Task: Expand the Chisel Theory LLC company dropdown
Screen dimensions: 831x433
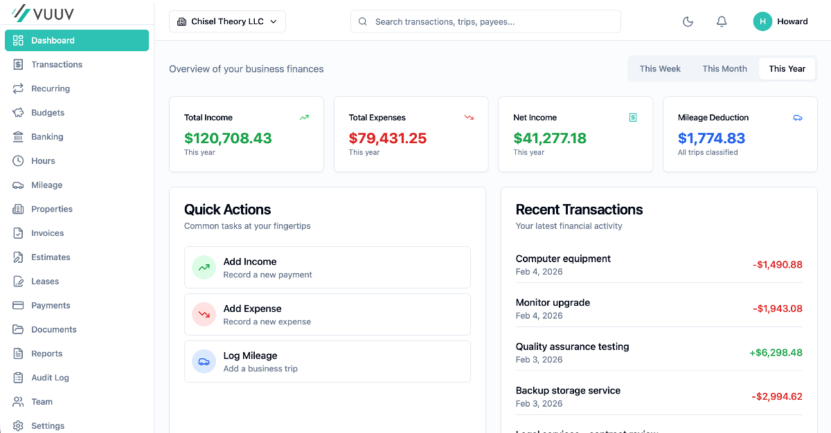Action: click(227, 21)
